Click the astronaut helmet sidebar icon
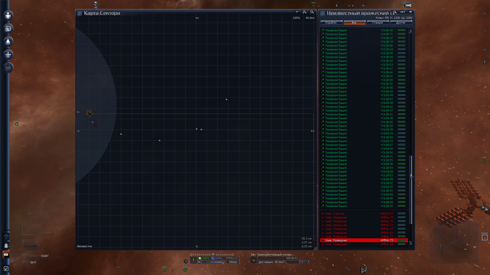This screenshot has width=490, height=275. [6, 245]
